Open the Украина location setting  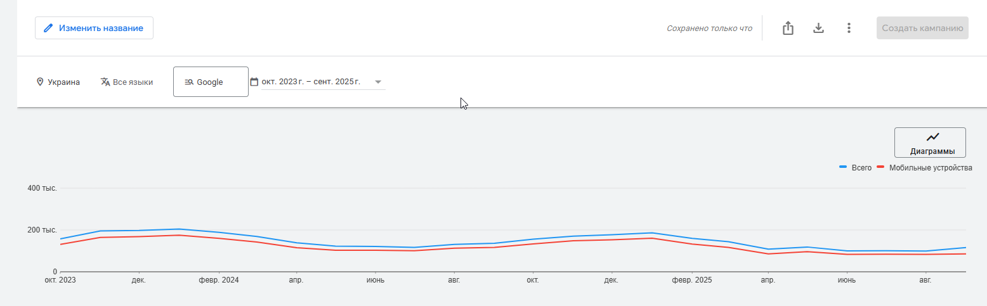(x=63, y=82)
